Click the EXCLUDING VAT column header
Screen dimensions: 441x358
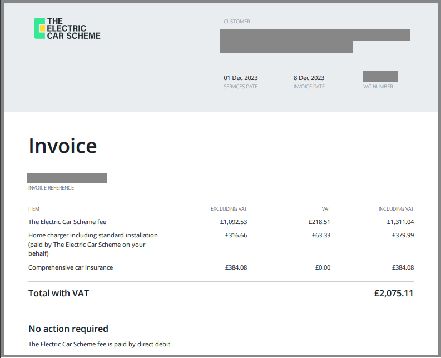tap(229, 209)
